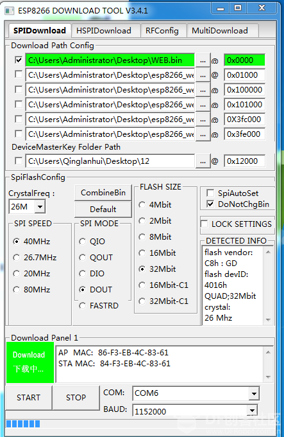Image resolution: width=284 pixels, height=437 pixels.
Task: Enable the file row at 0x01000
Action: [x=19, y=75]
